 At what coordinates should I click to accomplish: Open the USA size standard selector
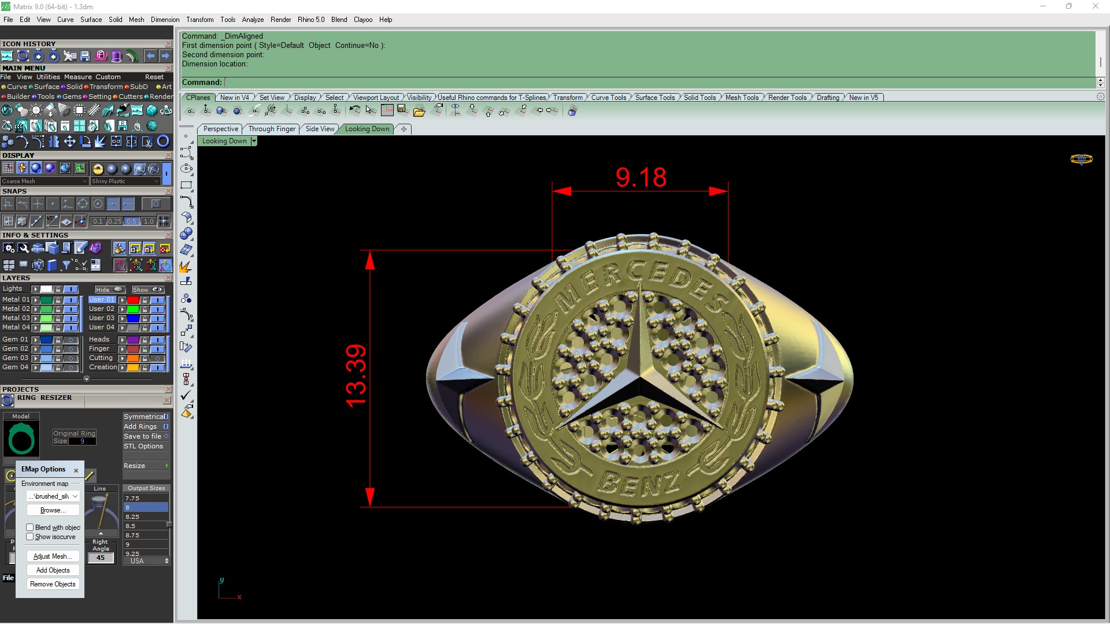coord(147,561)
